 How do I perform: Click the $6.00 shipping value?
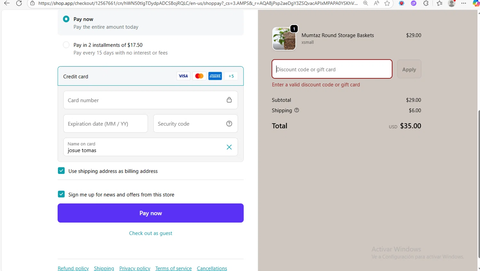pos(415,111)
